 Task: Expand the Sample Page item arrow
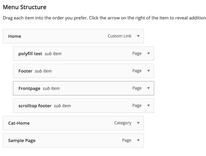pyautogui.click(x=138, y=140)
